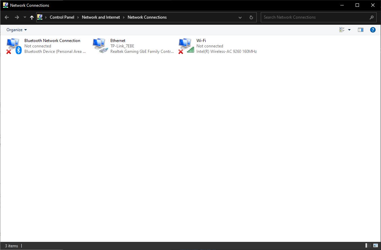This screenshot has height=250, width=381.
Task: Select the Bluetooth Network Connection adapter icon
Action: (14, 46)
